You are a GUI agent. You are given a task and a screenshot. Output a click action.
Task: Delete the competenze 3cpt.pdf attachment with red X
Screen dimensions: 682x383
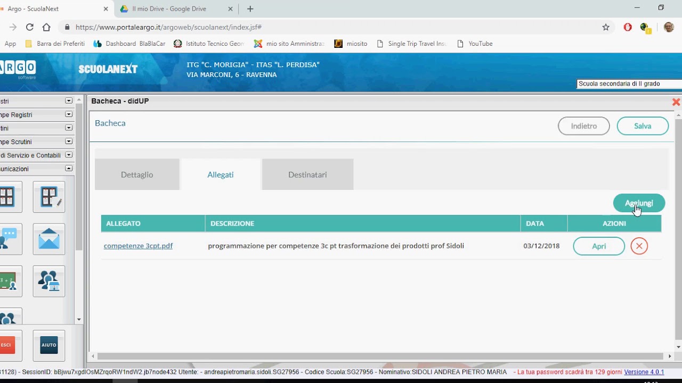coord(639,246)
